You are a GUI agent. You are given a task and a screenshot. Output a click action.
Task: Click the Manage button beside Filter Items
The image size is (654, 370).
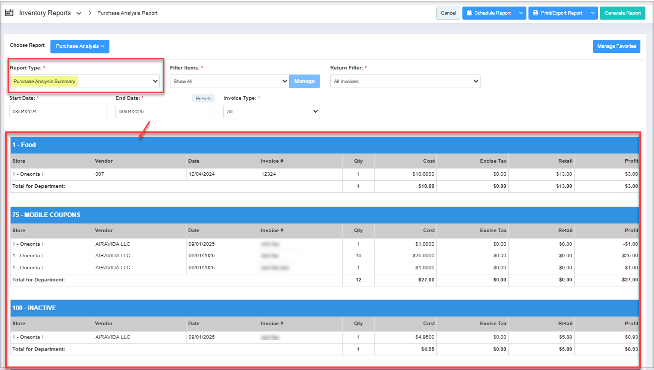(x=304, y=81)
